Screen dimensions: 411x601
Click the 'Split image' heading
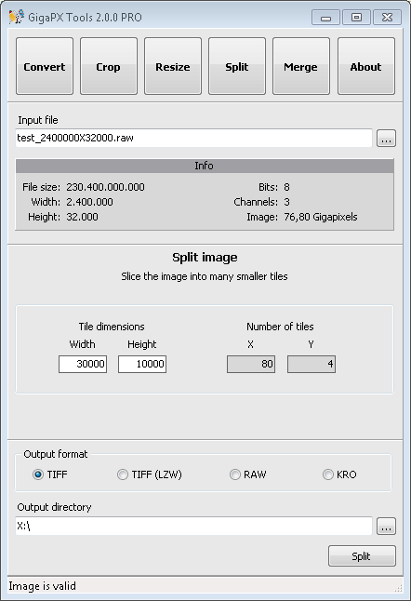[x=205, y=257]
